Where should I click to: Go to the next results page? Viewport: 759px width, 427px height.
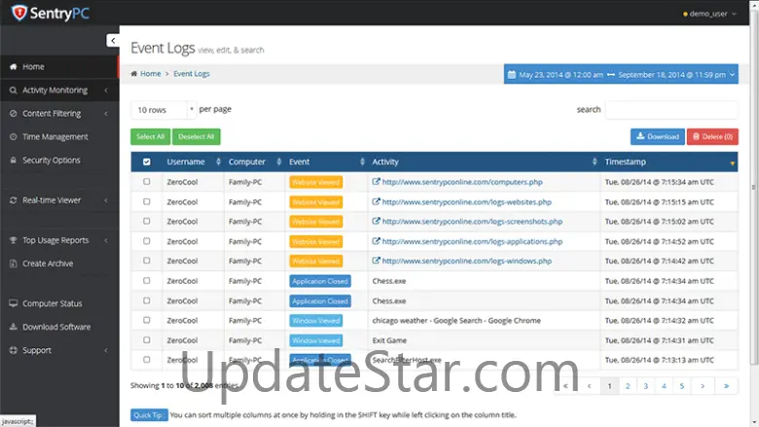point(703,386)
